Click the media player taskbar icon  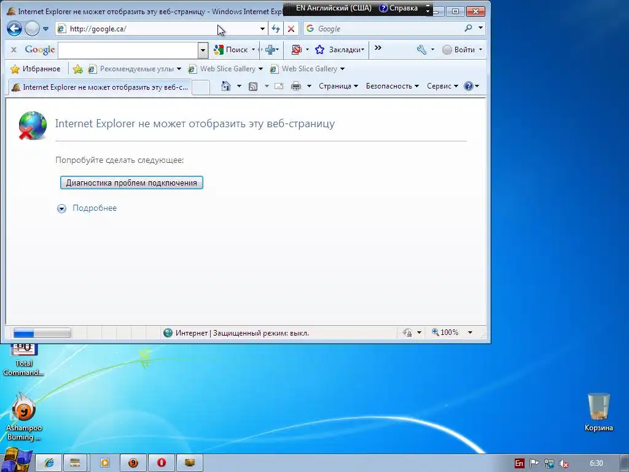click(x=104, y=463)
